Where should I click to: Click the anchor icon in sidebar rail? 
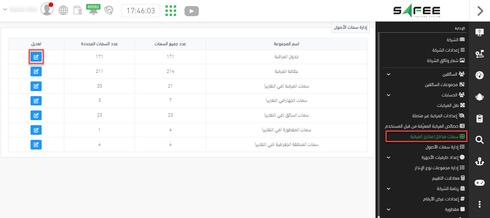click(x=480, y=161)
